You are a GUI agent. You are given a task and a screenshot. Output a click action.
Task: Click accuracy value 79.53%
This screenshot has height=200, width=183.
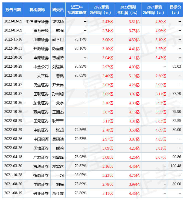pos(80,139)
